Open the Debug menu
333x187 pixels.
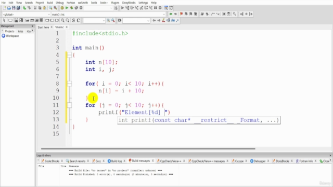click(x=60, y=3)
